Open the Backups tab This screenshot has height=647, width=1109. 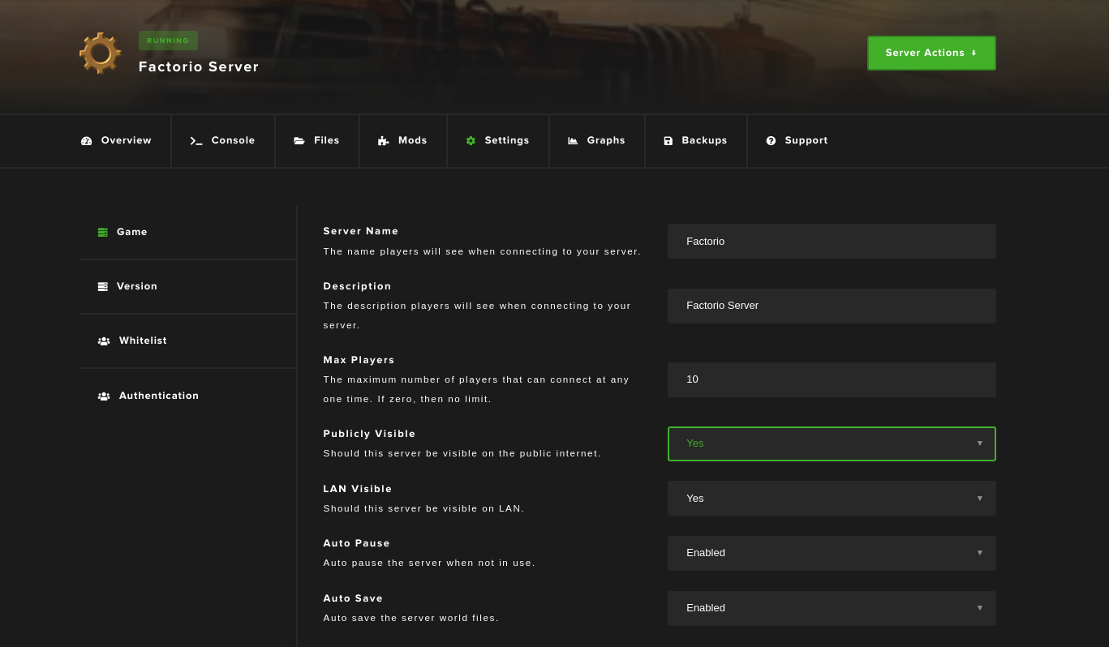(x=696, y=141)
